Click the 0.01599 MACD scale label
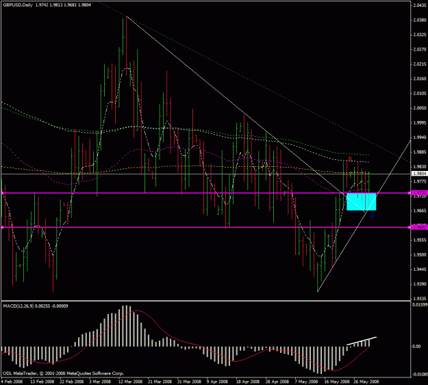The image size is (428, 385). point(420,304)
